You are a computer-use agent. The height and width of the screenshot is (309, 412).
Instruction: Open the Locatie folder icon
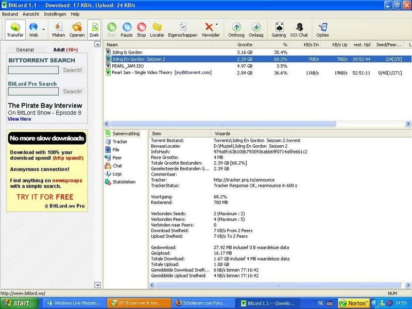click(157, 30)
